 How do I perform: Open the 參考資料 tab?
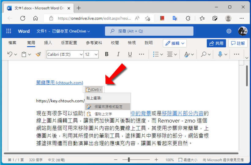94,43
